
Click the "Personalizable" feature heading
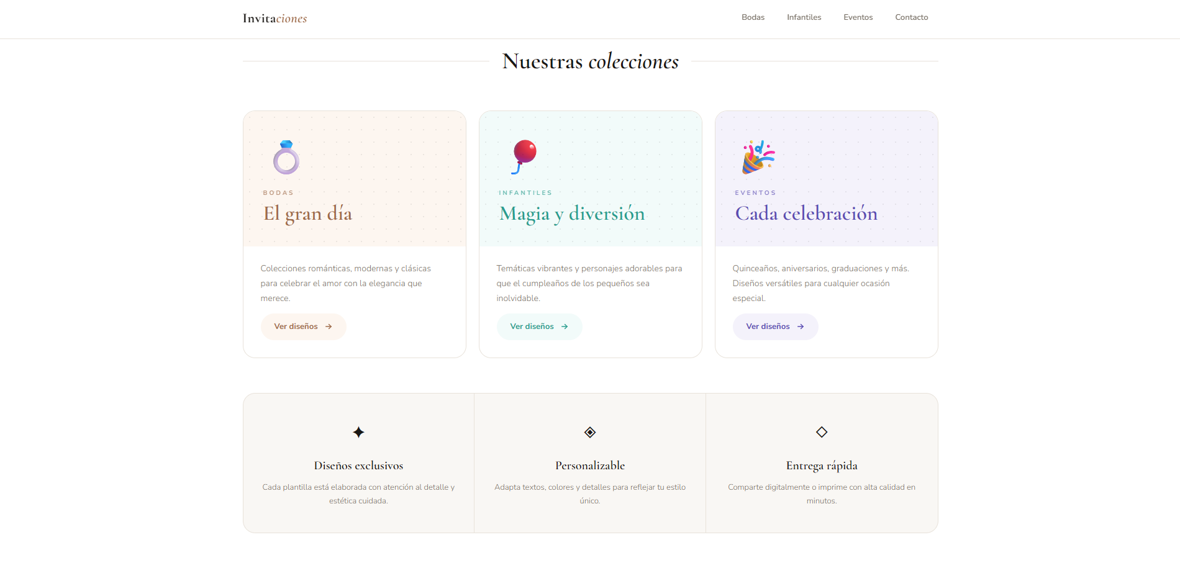point(590,466)
